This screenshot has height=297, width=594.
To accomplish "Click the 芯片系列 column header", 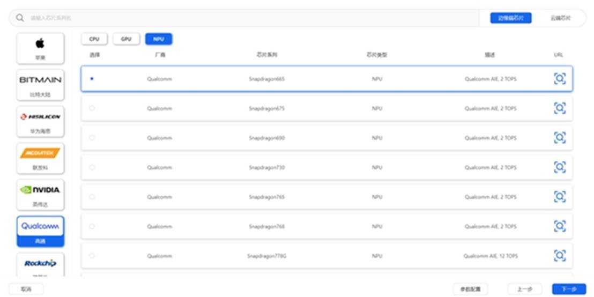I will pyautogui.click(x=266, y=55).
